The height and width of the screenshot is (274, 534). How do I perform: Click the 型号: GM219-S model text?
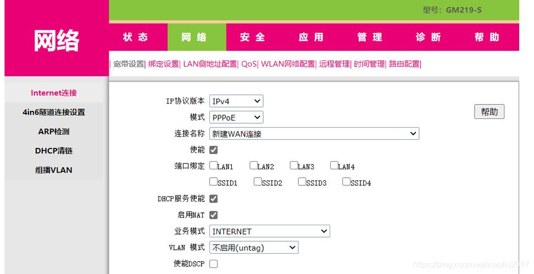point(452,10)
